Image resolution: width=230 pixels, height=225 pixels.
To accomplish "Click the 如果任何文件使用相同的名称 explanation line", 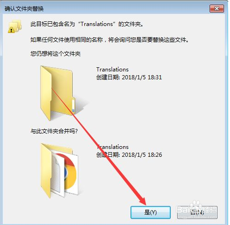I will (110, 40).
